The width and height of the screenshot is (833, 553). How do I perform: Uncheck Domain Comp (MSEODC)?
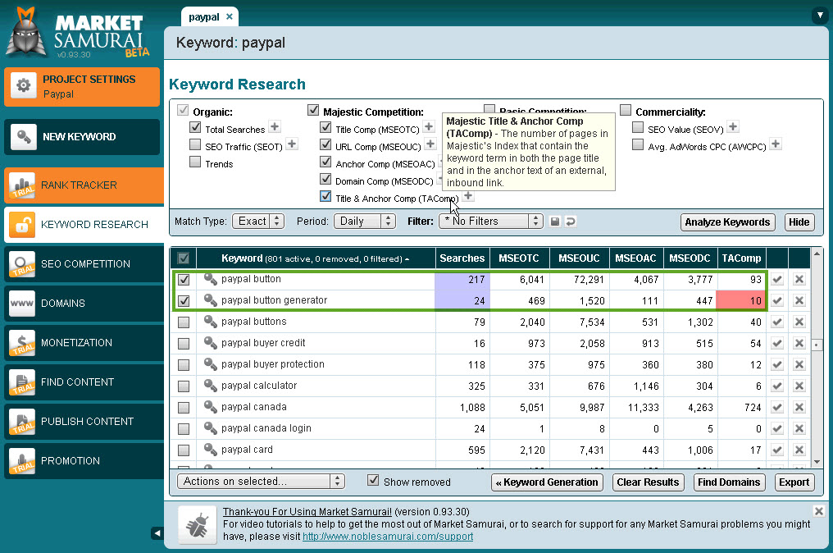325,179
